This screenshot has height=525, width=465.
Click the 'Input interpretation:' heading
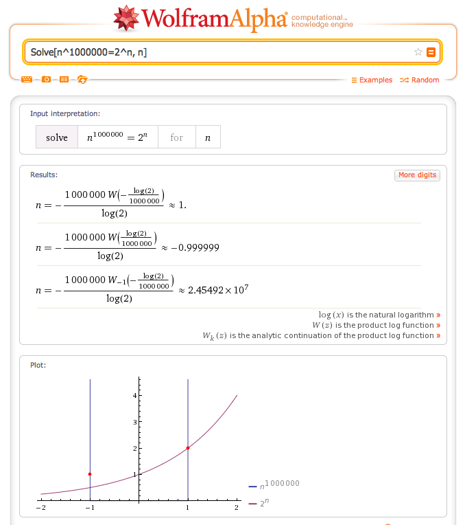pos(65,114)
